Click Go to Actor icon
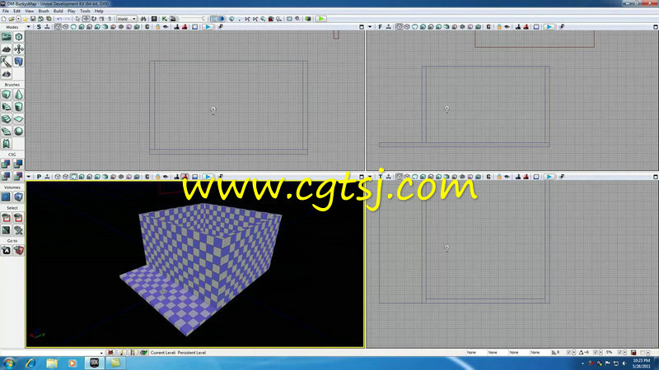659x370 pixels. point(7,251)
